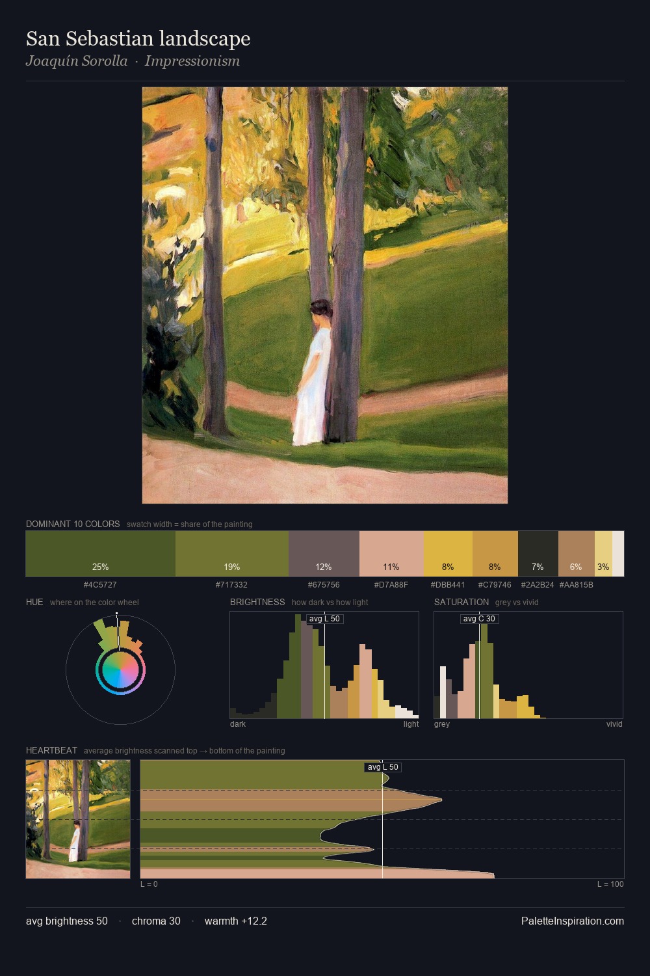Click the 'L = 0' heartbeat axis label
Image resolution: width=650 pixels, height=976 pixels.
149,884
